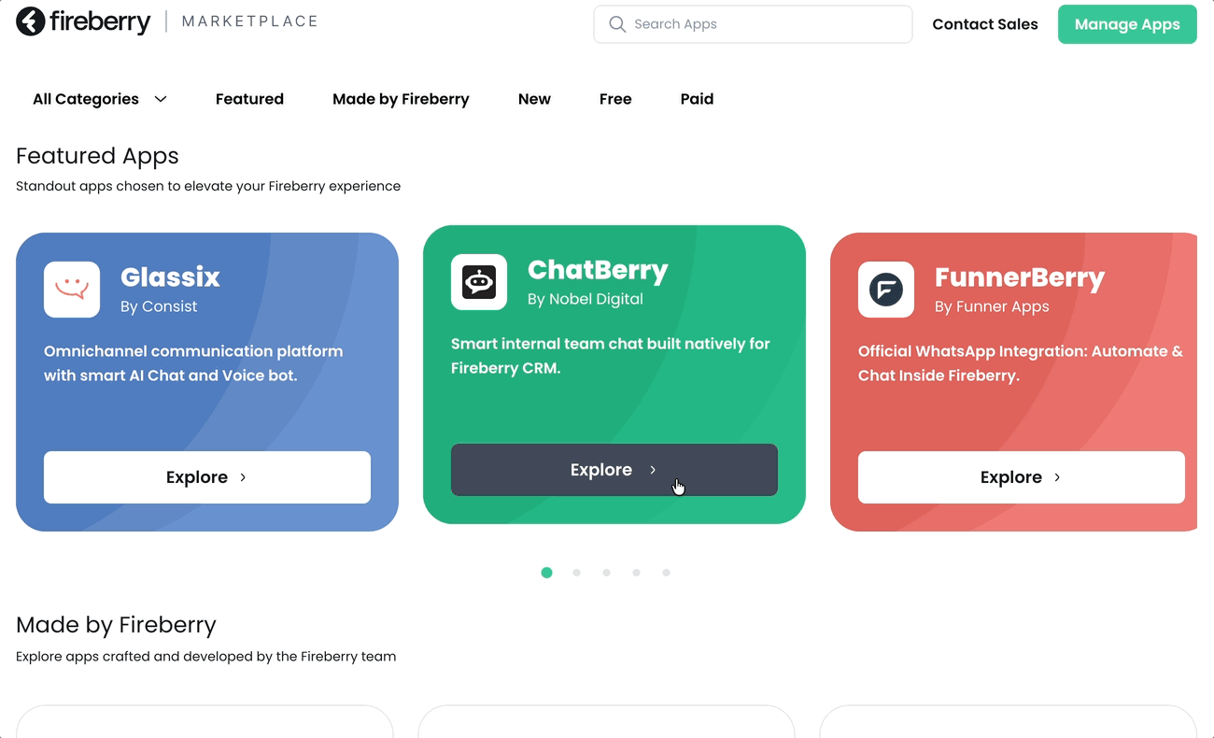Go to the fifth carousel dot
1214x738 pixels.
667,573
